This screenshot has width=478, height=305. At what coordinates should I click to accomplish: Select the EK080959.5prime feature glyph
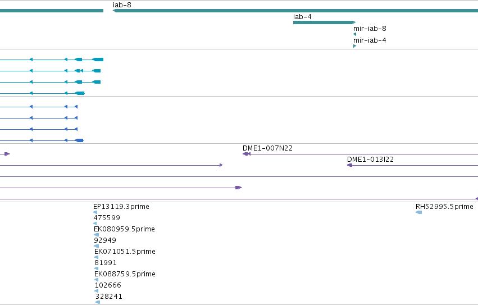(97, 235)
